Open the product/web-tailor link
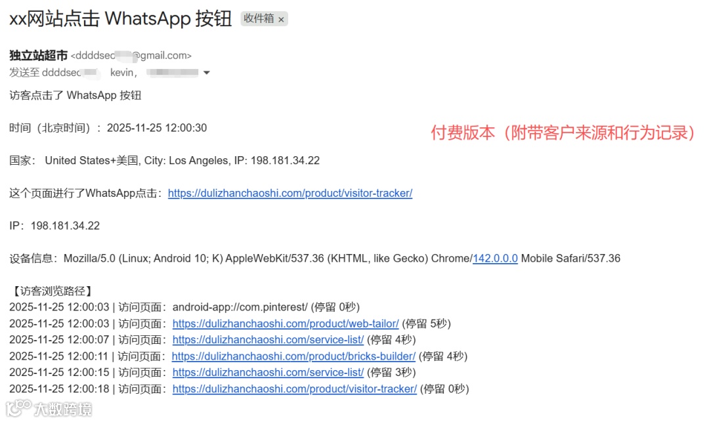 [x=286, y=324]
